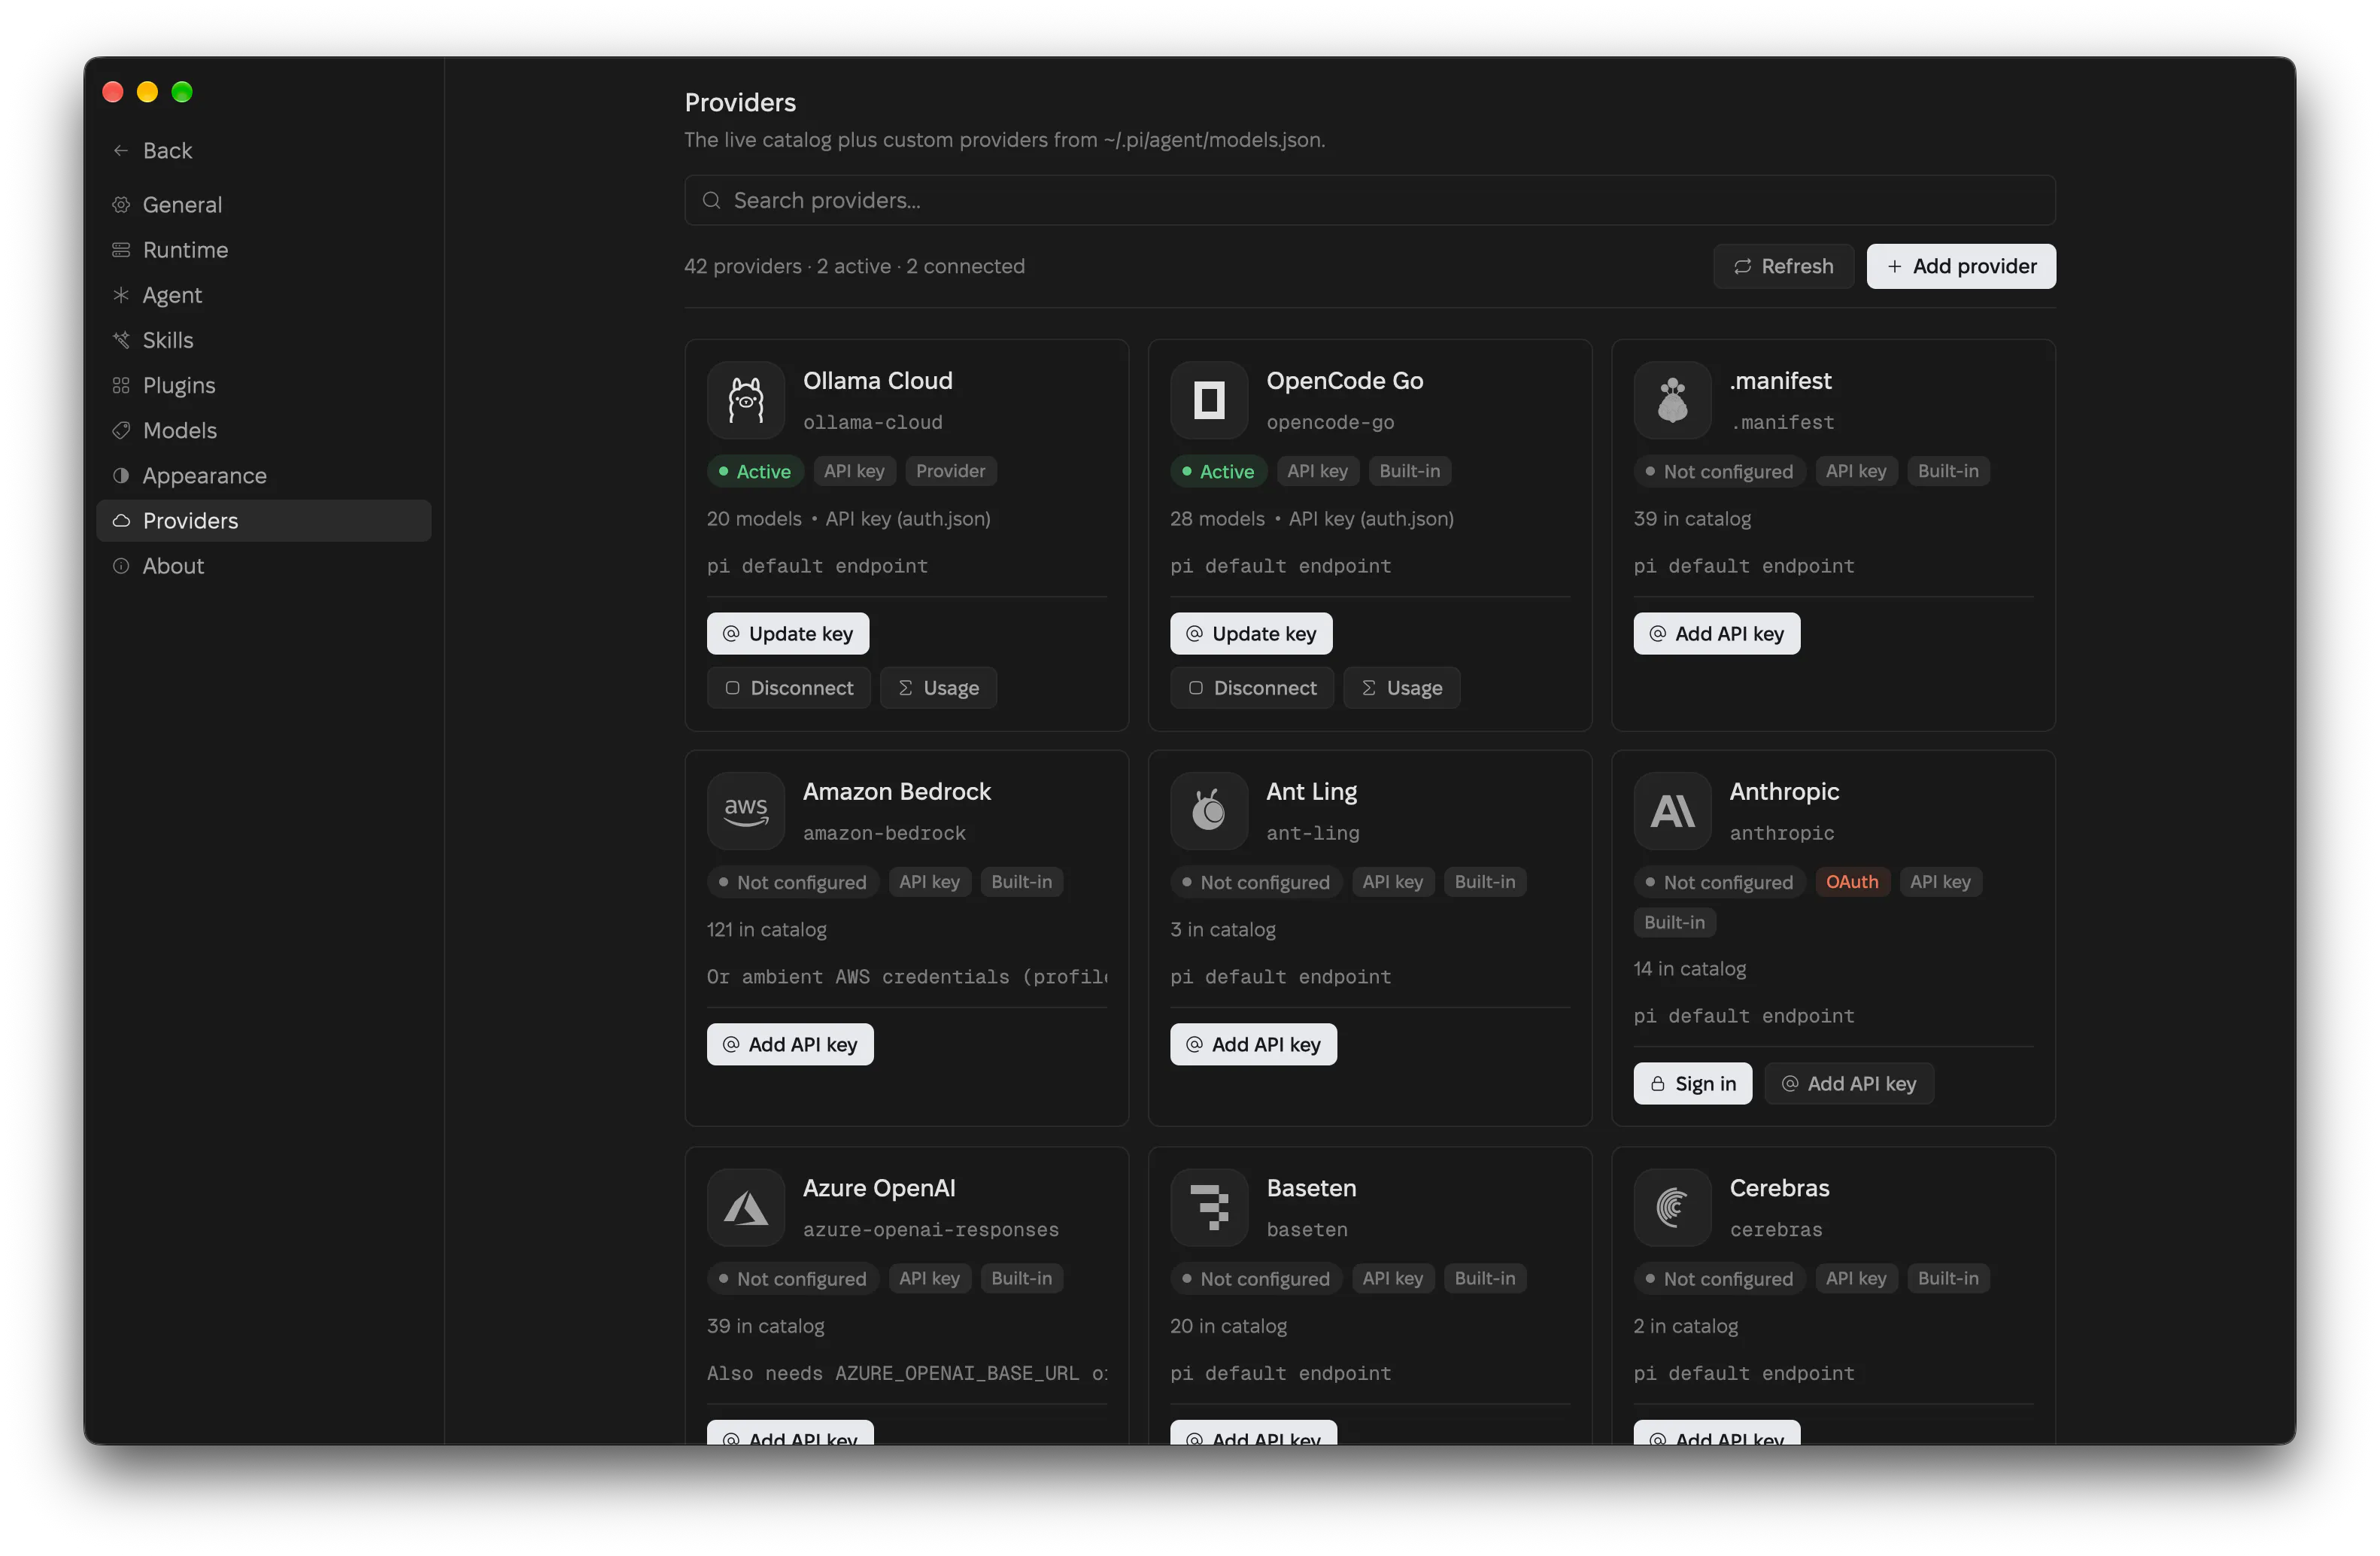The width and height of the screenshot is (2380, 1556).
Task: Click the info icon beside About
Action: point(121,566)
